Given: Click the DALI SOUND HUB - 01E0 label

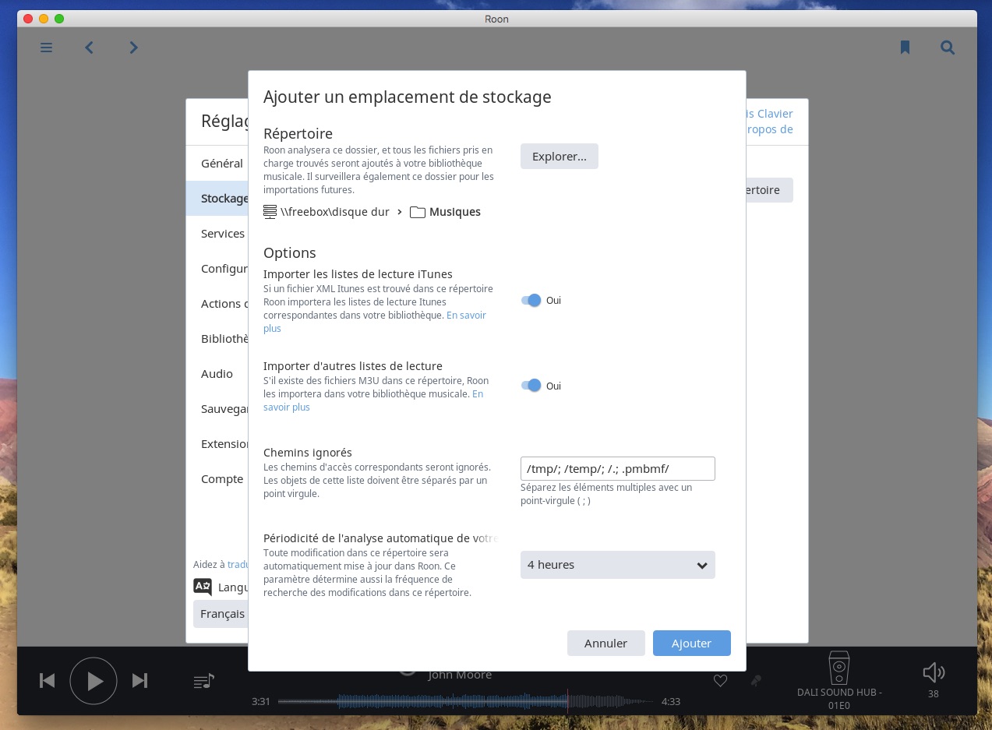Looking at the screenshot, I should [x=839, y=699].
